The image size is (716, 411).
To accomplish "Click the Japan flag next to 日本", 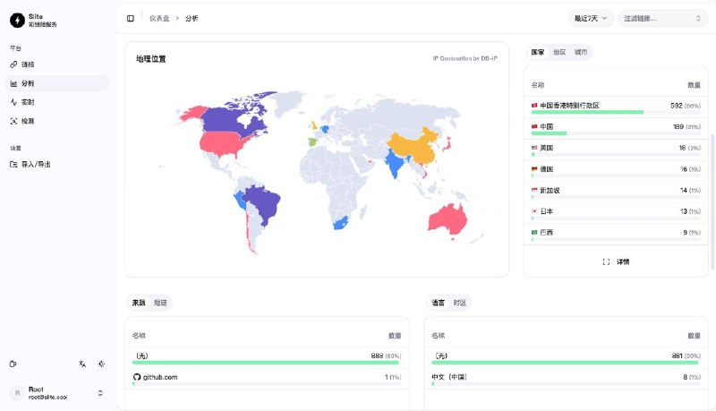I will pyautogui.click(x=534, y=211).
